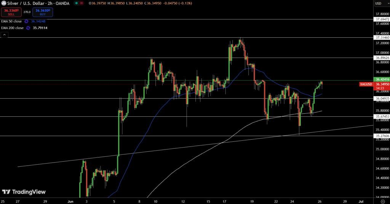
Task: Click the 37.31460 horizontal line price tag
Action: pos(382,38)
